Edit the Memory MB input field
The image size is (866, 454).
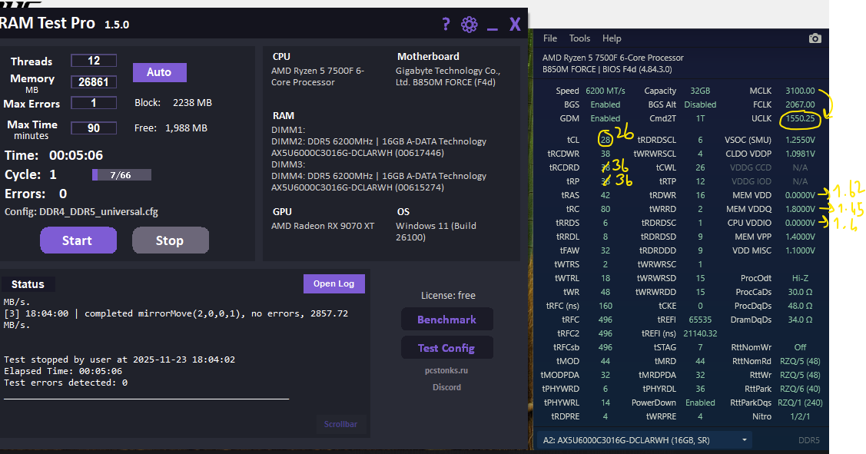(x=93, y=81)
